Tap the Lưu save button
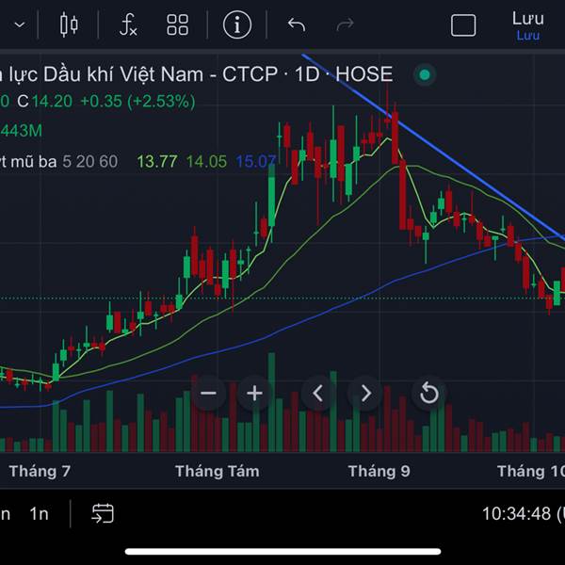The height and width of the screenshot is (565, 565). pyautogui.click(x=528, y=24)
